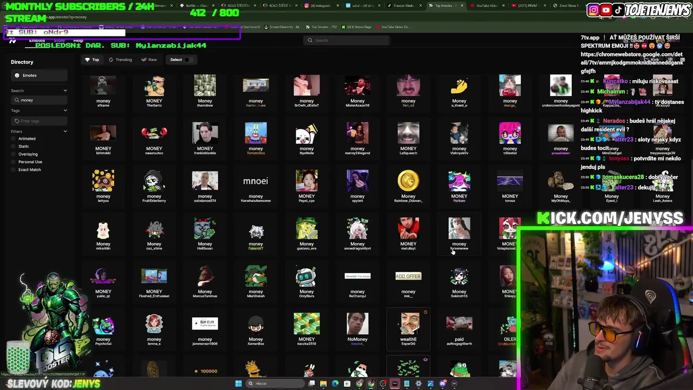Open the SpongeBob Money emote by gustavo_evs
Viewport: 693px width, 390px height.
(x=306, y=233)
